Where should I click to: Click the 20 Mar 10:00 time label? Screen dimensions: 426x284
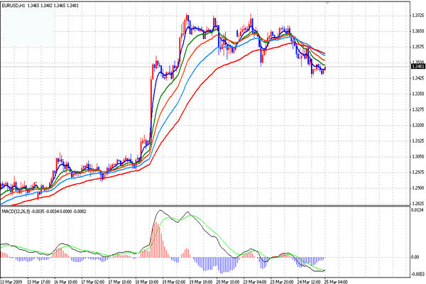coord(228,282)
